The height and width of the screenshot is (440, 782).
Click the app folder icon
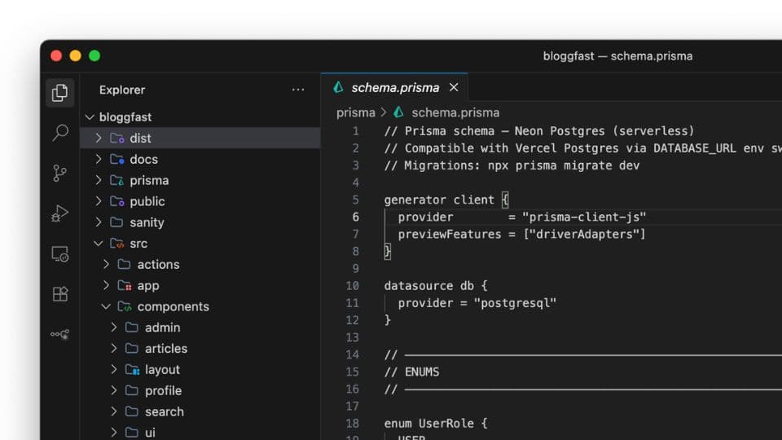tap(125, 285)
